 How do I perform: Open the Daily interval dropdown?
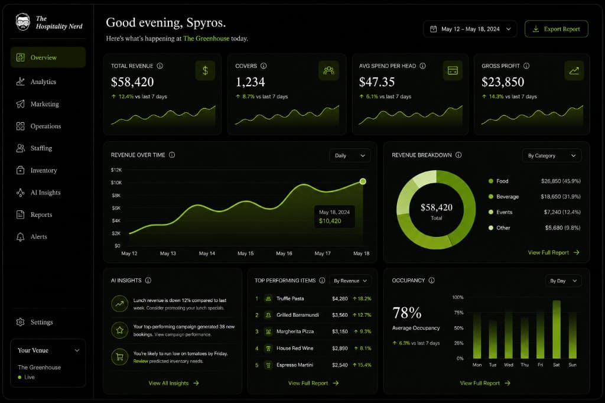click(x=350, y=155)
